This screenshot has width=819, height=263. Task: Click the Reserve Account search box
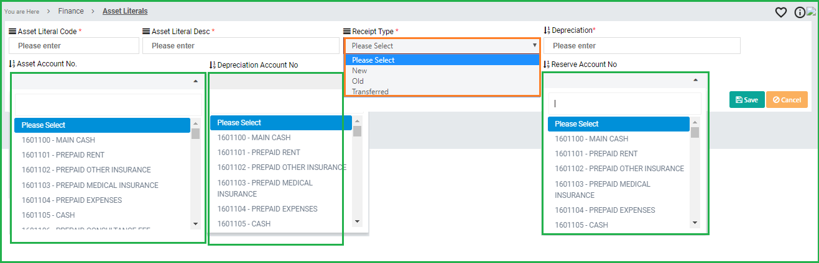[624, 104]
